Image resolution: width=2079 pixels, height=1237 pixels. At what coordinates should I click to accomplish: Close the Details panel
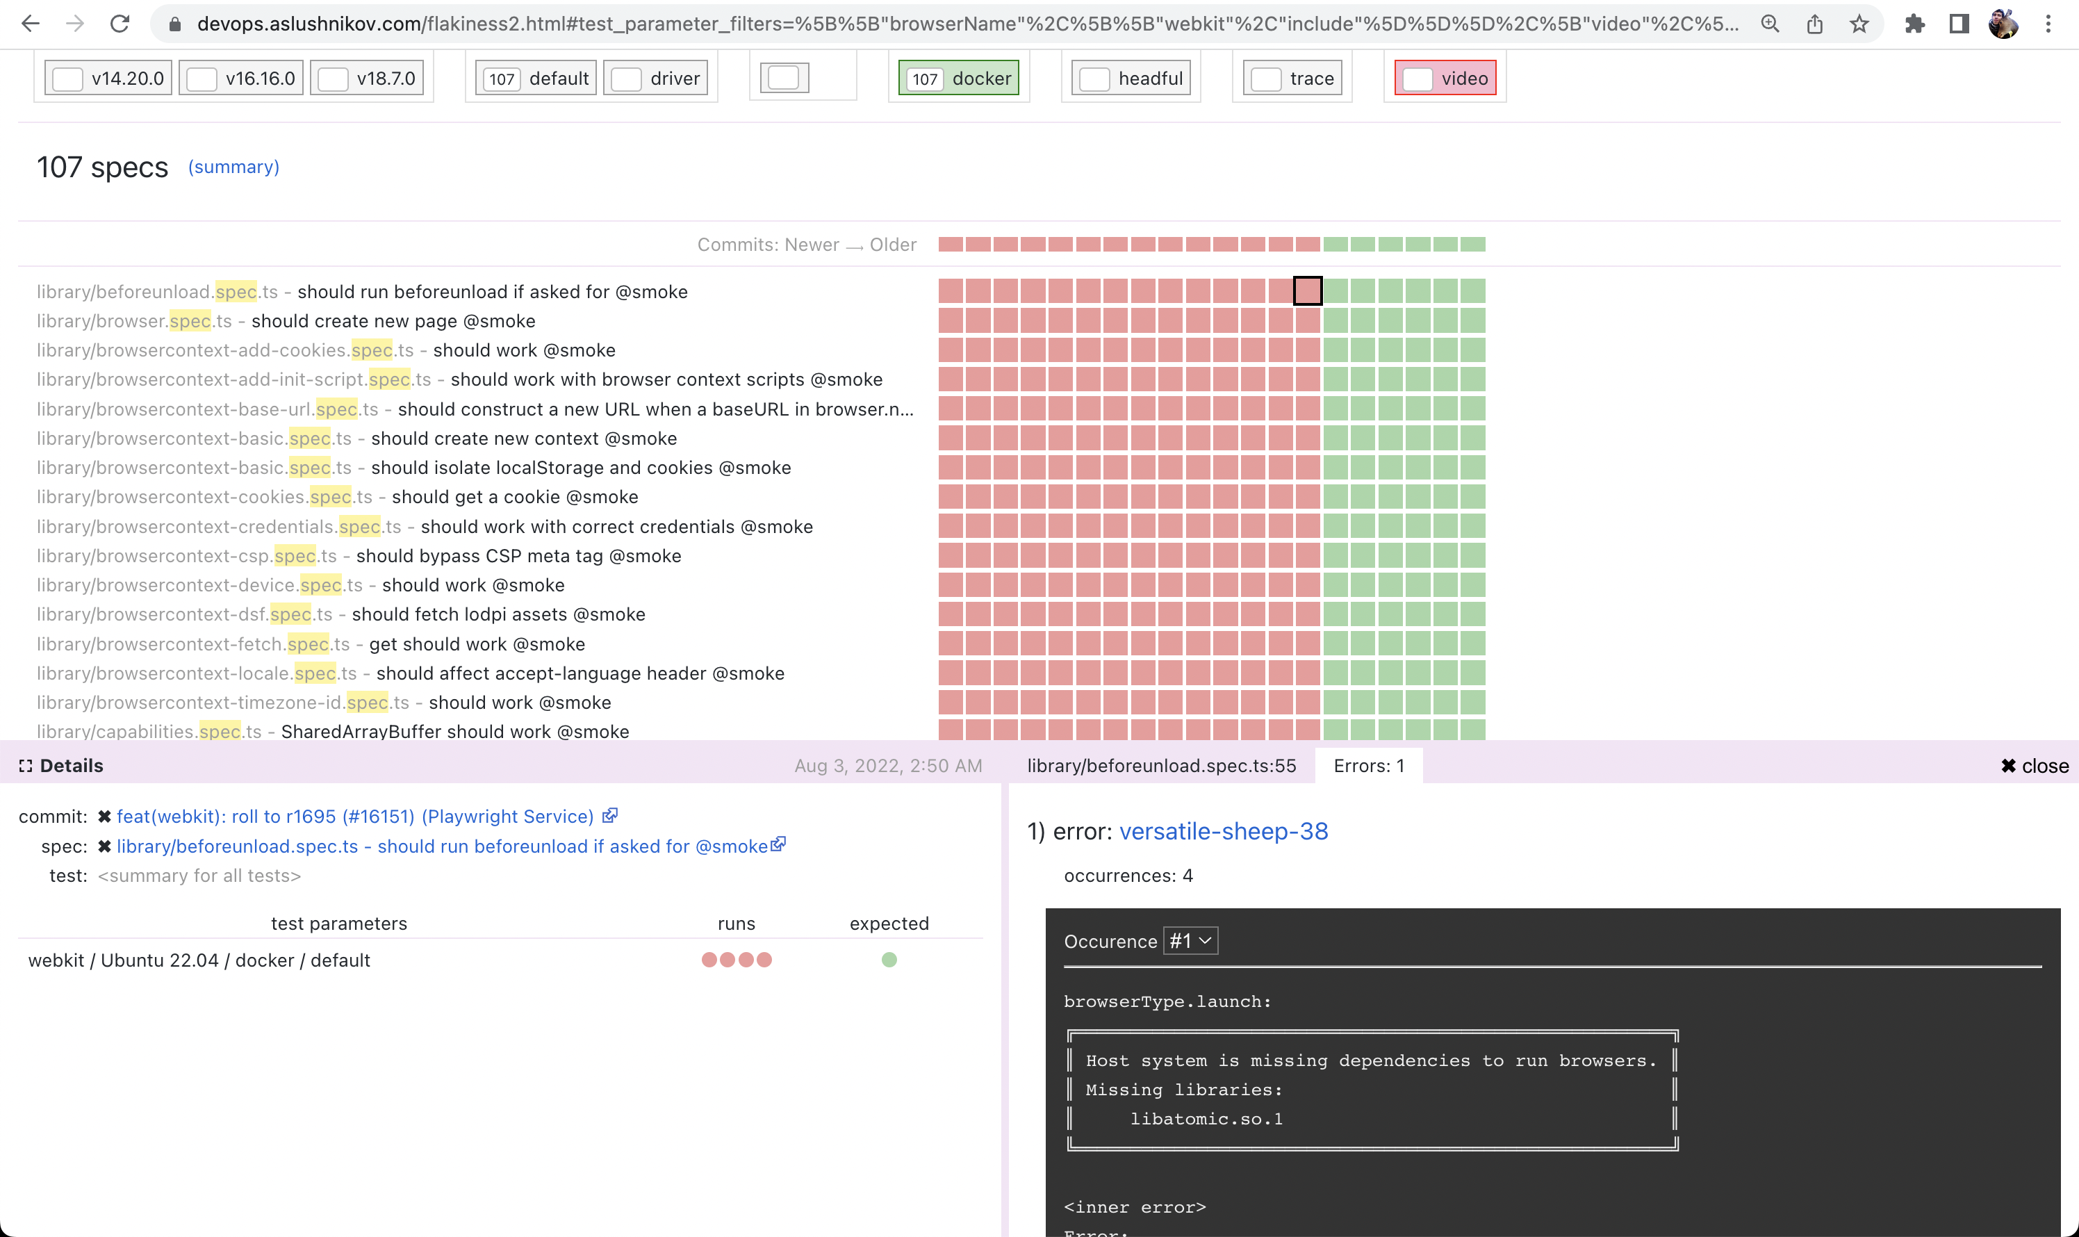click(x=2034, y=765)
